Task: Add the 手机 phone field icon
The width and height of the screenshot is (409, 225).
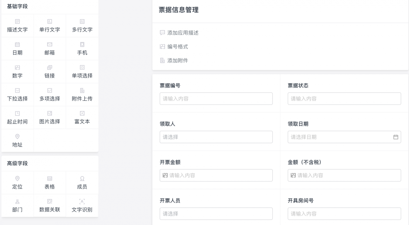Action: [82, 45]
